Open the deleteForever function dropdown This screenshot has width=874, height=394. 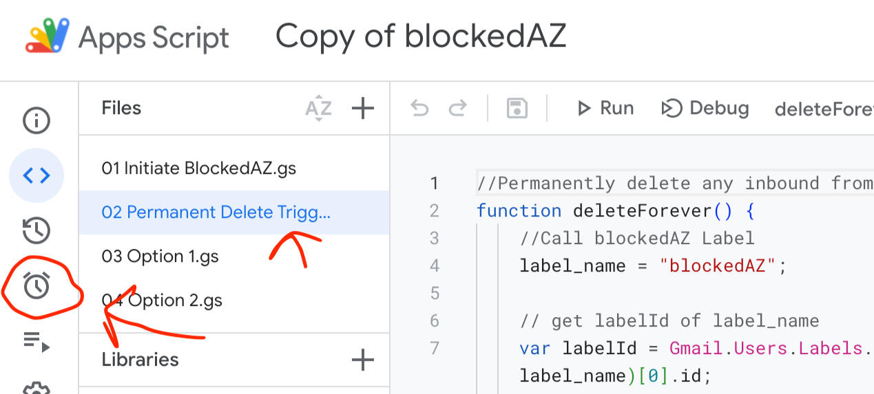(x=824, y=109)
